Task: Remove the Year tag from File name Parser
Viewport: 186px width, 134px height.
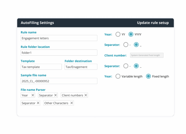Action: pyautogui.click(x=33, y=95)
